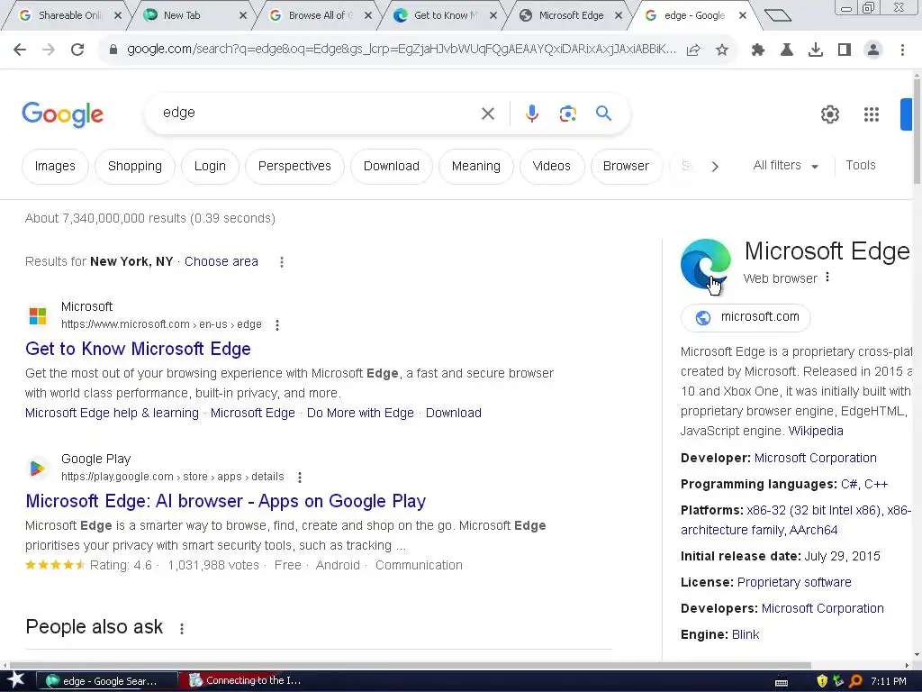The height and width of the screenshot is (692, 922).
Task: Bookmark this page with the star icon
Action: coord(722,50)
